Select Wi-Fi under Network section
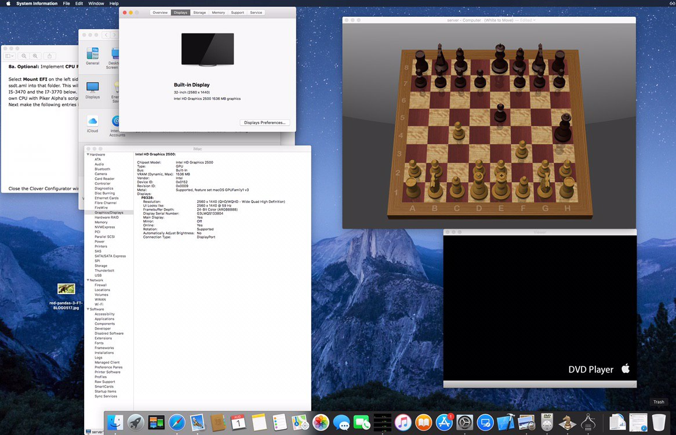The image size is (676, 435). tap(99, 304)
